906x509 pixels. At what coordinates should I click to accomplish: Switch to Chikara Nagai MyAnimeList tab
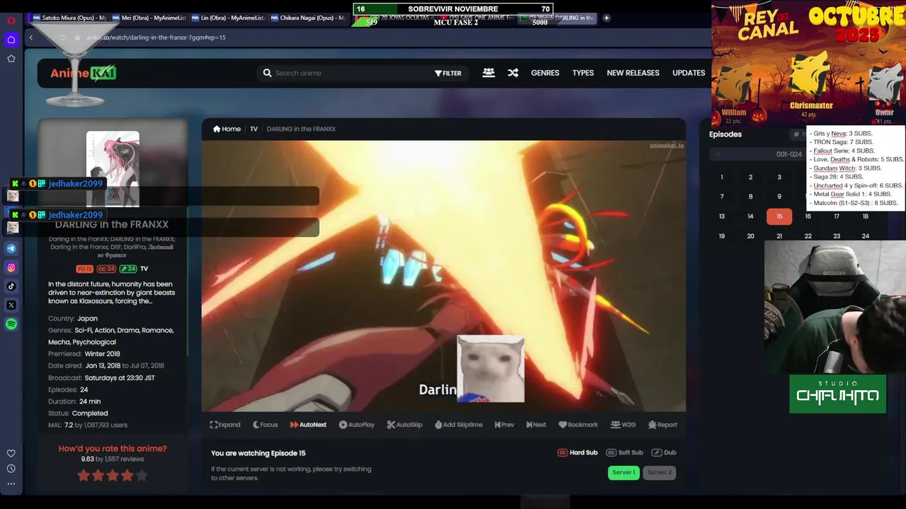click(x=307, y=18)
